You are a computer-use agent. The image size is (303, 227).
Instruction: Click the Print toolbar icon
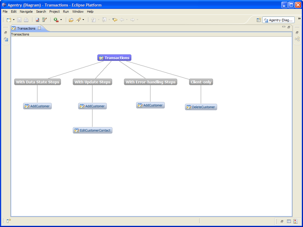click(26, 20)
